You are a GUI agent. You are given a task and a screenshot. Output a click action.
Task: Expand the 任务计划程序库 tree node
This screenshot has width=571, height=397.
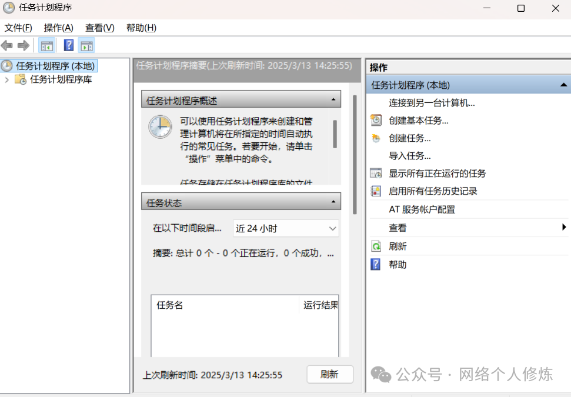[x=7, y=79]
